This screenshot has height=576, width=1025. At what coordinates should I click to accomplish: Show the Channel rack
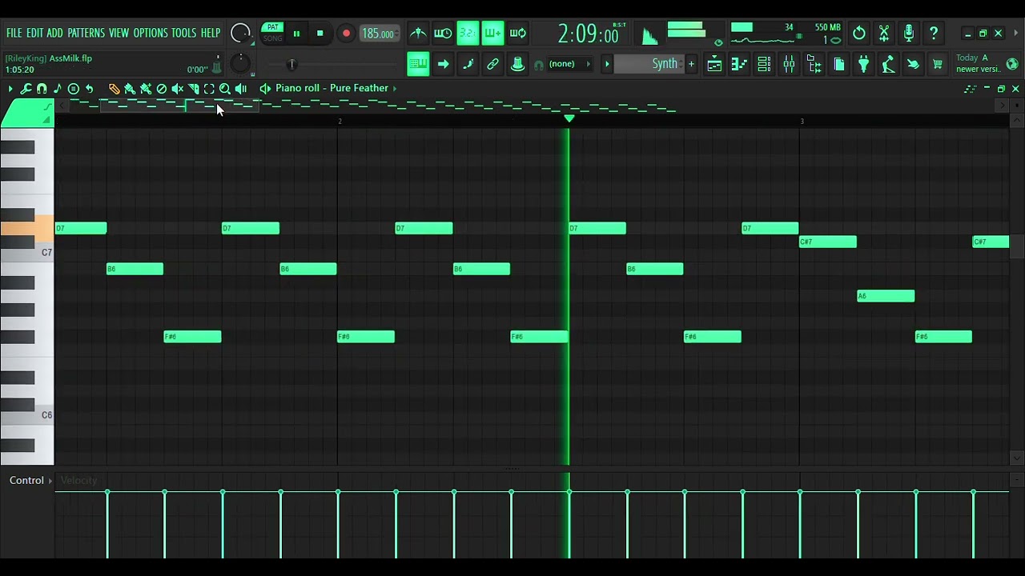pos(764,64)
